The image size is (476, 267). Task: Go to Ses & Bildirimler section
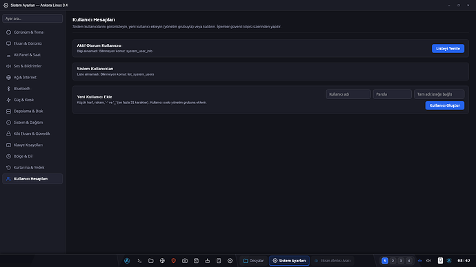pos(32,66)
